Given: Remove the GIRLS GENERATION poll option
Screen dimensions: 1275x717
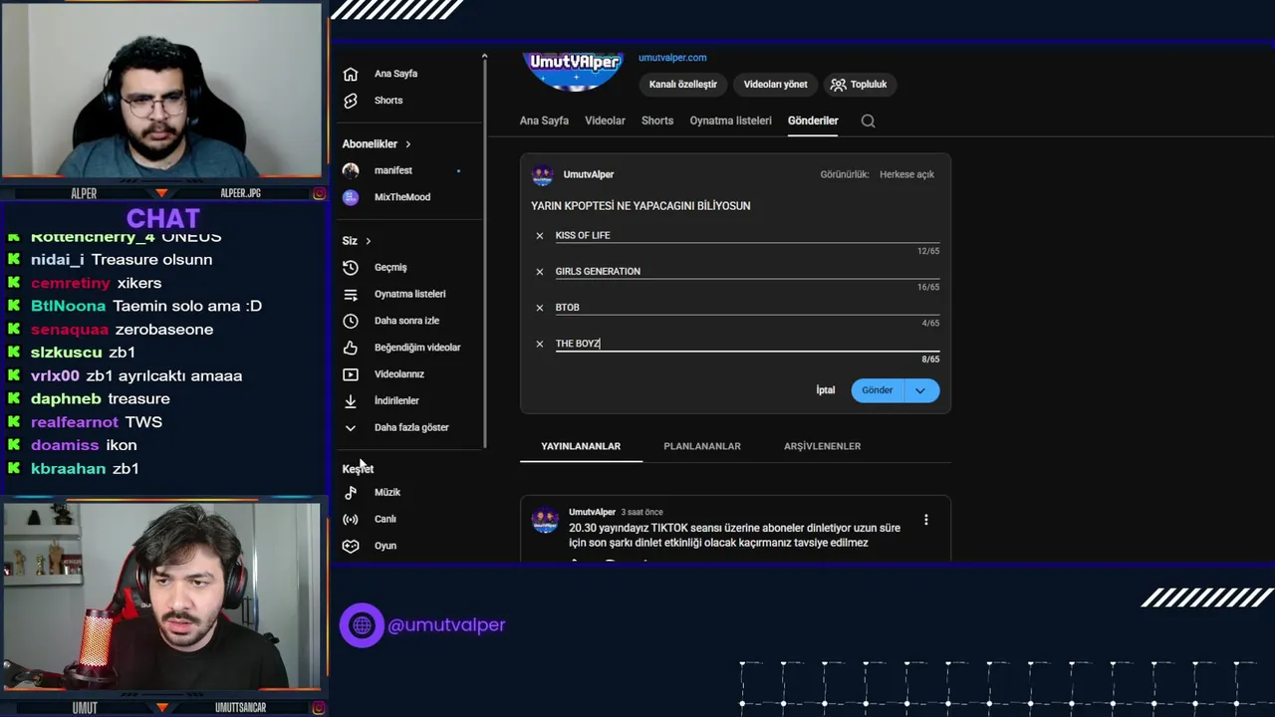Looking at the screenshot, I should pos(540,272).
